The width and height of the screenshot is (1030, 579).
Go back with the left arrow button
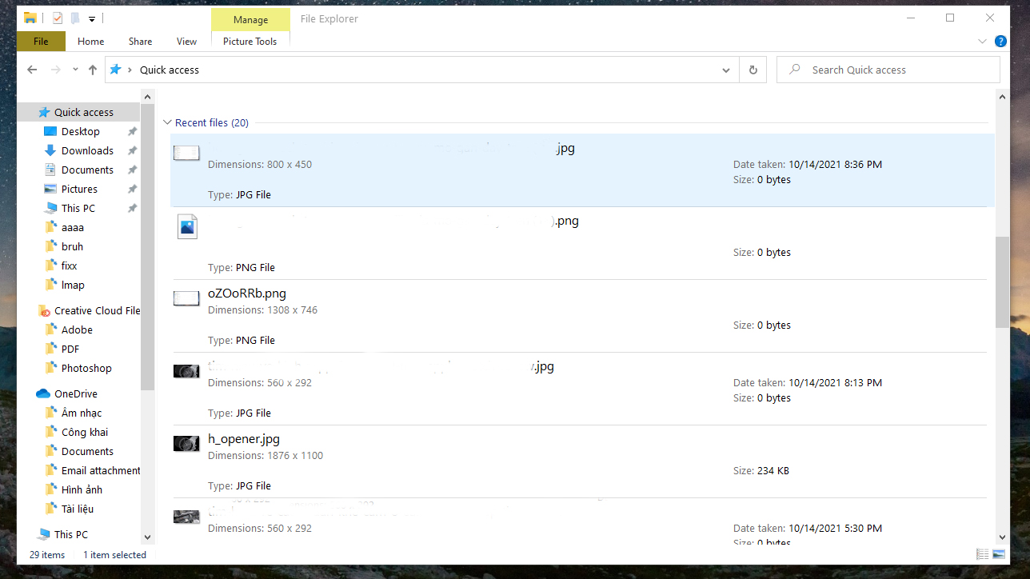coord(32,70)
